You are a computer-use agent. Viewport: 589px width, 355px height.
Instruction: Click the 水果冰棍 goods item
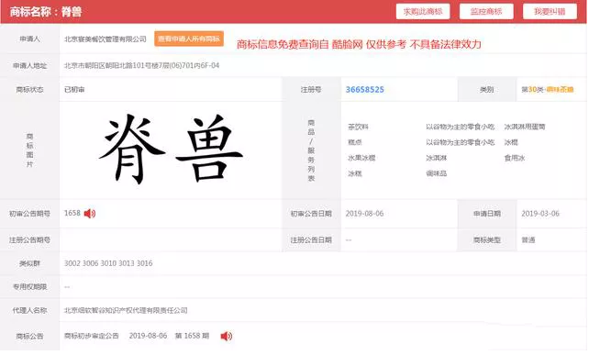click(x=361, y=158)
